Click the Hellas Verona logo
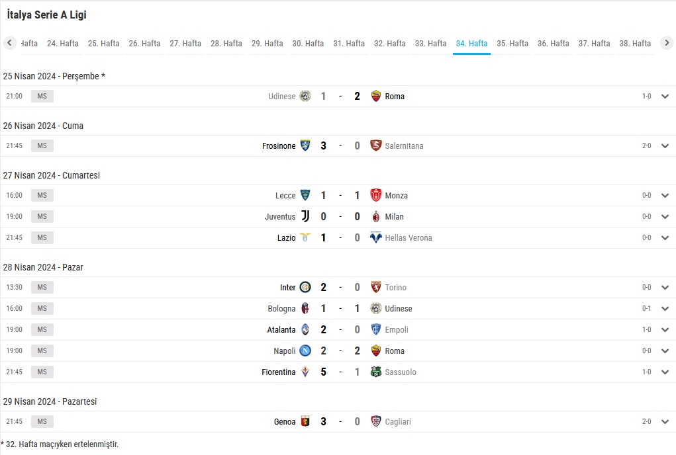The width and height of the screenshot is (676, 455). point(376,237)
